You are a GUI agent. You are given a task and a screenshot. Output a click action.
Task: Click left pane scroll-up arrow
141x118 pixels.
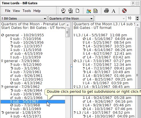click(x=68, y=25)
